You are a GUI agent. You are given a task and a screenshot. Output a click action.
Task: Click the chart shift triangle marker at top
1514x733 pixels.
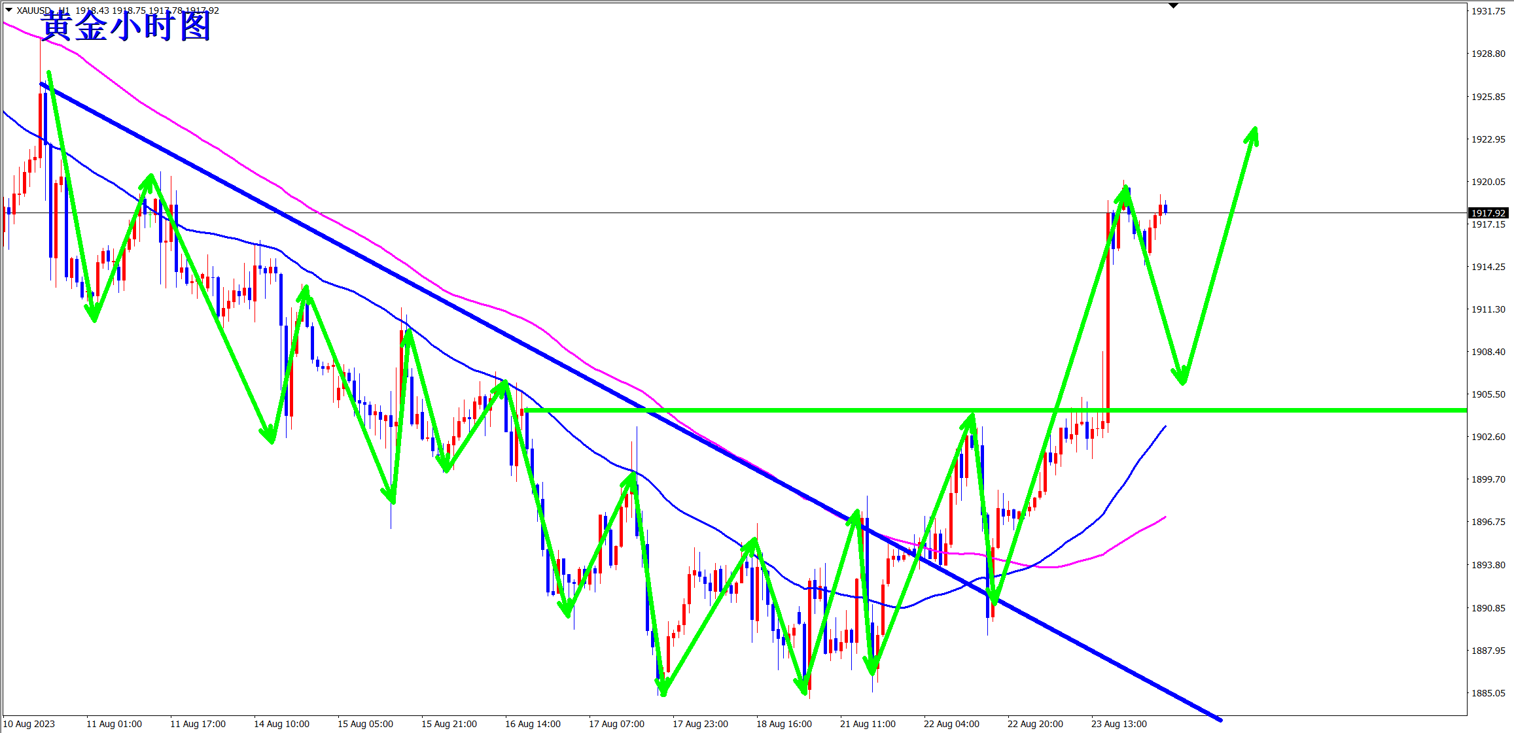coord(1173,5)
